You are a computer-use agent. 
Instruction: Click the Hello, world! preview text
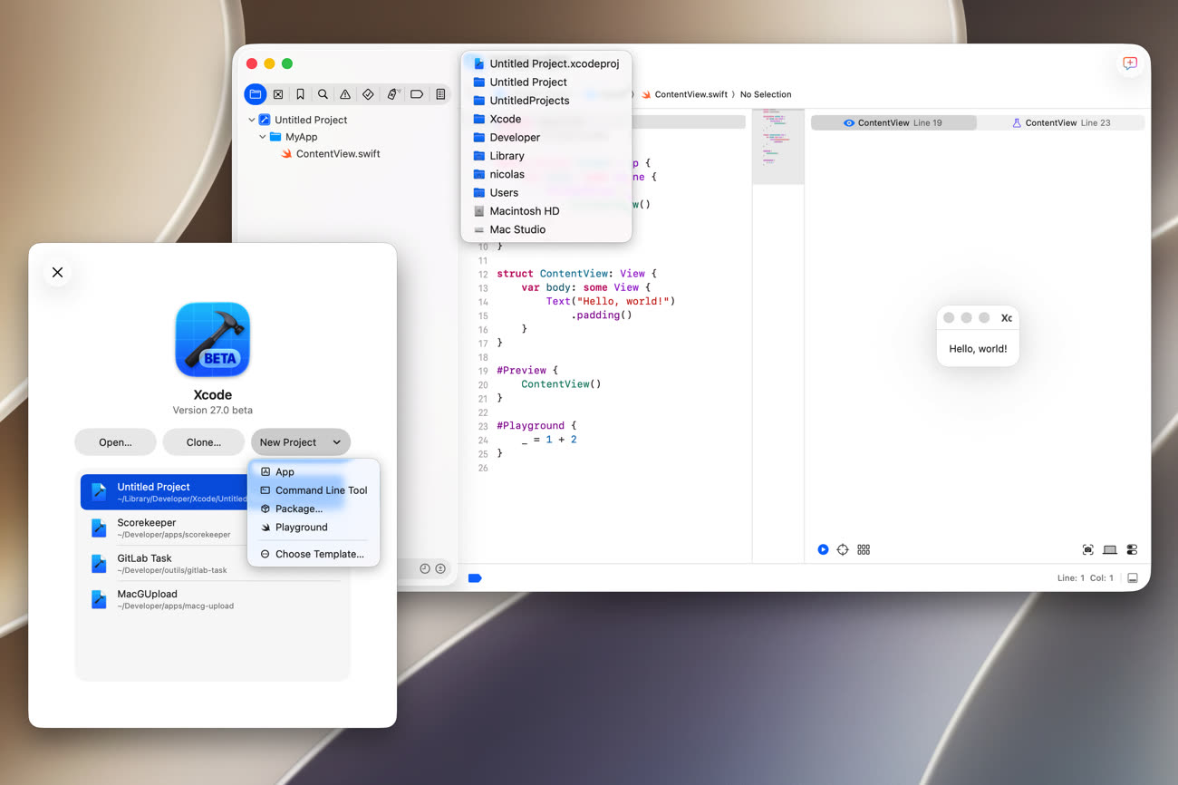[978, 348]
